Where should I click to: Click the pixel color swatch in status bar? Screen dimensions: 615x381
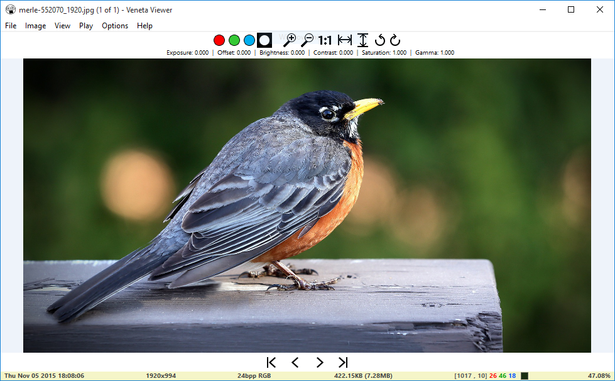[x=525, y=376]
